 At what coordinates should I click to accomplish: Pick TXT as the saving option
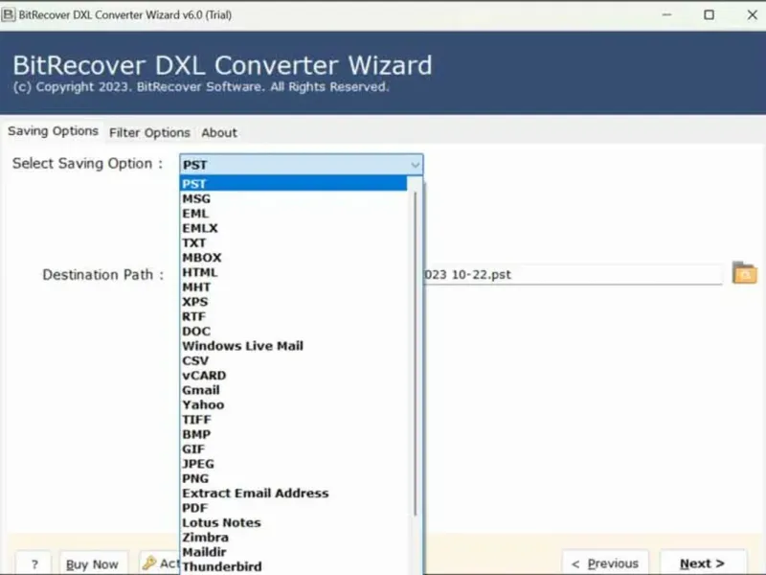(294, 243)
